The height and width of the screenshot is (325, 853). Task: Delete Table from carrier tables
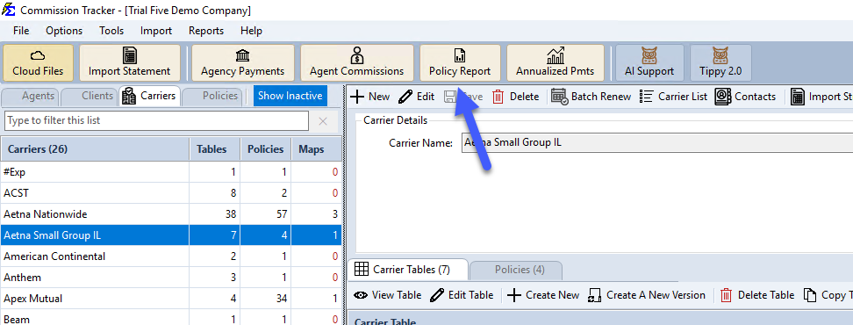757,295
